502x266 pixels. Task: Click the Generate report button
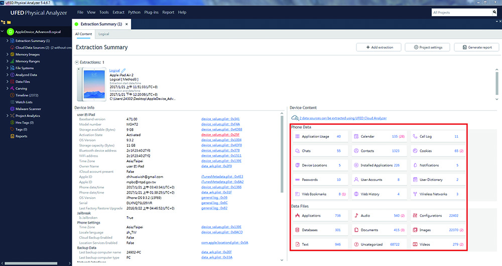click(477, 47)
